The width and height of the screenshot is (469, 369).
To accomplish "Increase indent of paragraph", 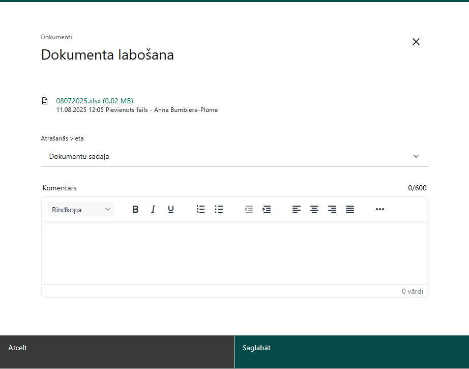I will point(267,209).
